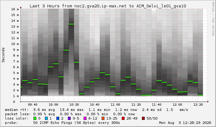Click the '7 m' y-axis label
Viewport: 216px width, 127px height.
(16, 61)
